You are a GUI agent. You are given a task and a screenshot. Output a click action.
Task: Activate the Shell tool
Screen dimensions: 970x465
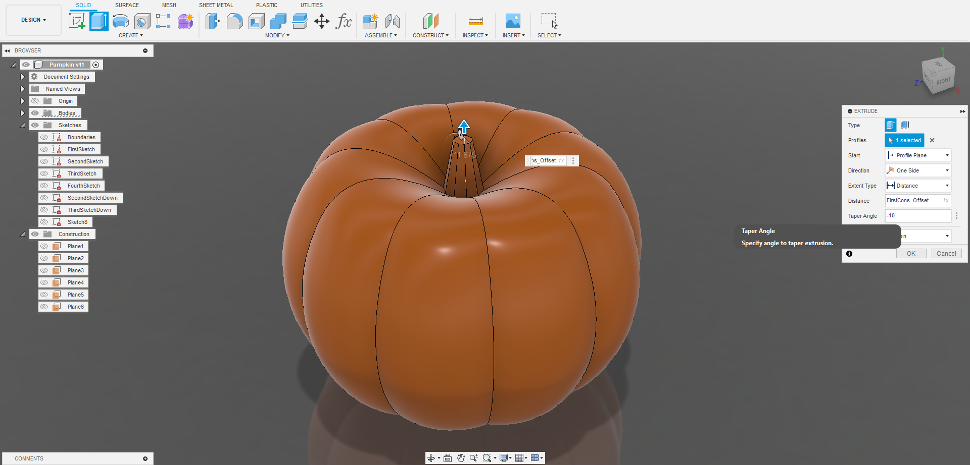point(257,21)
